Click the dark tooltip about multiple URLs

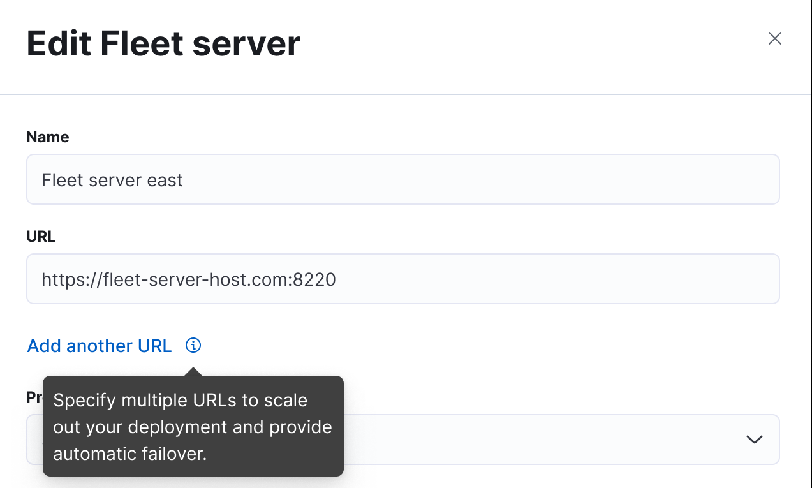(x=193, y=427)
